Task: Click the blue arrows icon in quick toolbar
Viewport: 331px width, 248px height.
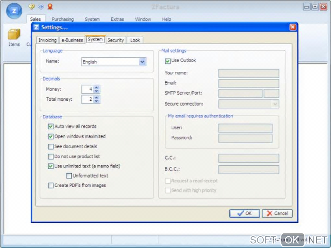Action: tap(41, 7)
